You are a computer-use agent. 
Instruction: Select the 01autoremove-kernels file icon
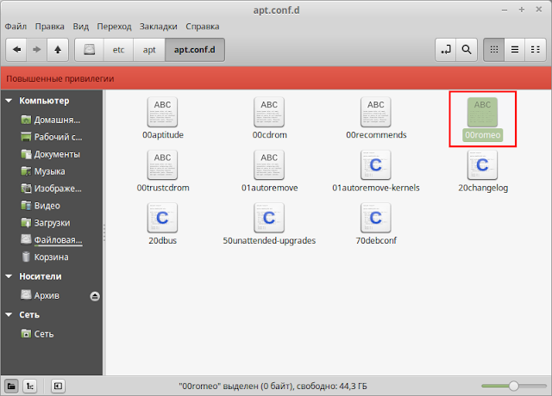(x=376, y=164)
